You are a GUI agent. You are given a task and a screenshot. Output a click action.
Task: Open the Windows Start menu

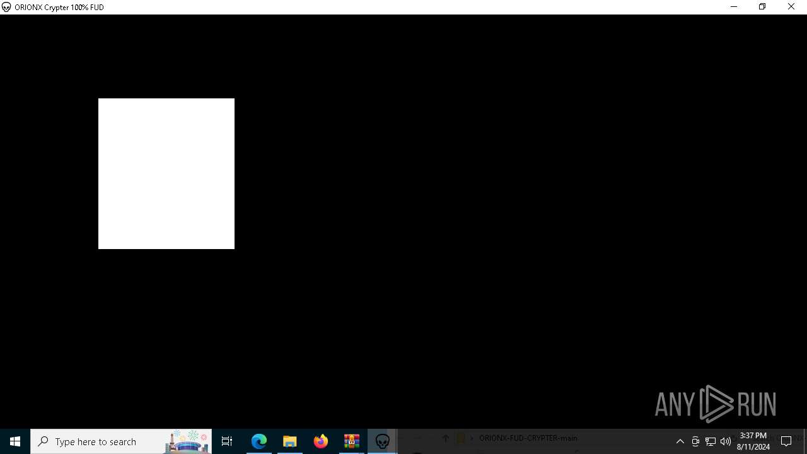15,441
